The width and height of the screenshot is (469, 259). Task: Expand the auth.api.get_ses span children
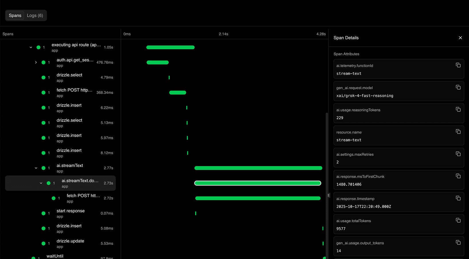[x=36, y=62]
